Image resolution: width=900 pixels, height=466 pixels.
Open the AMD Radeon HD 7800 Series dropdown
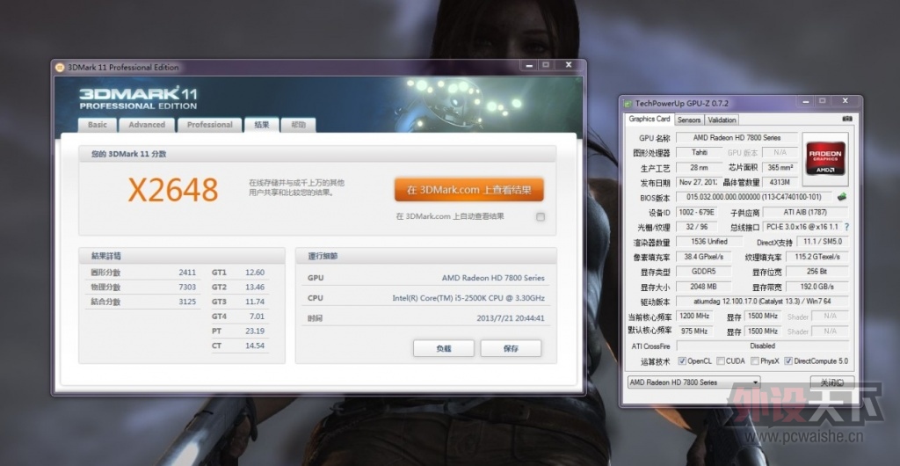point(694,382)
